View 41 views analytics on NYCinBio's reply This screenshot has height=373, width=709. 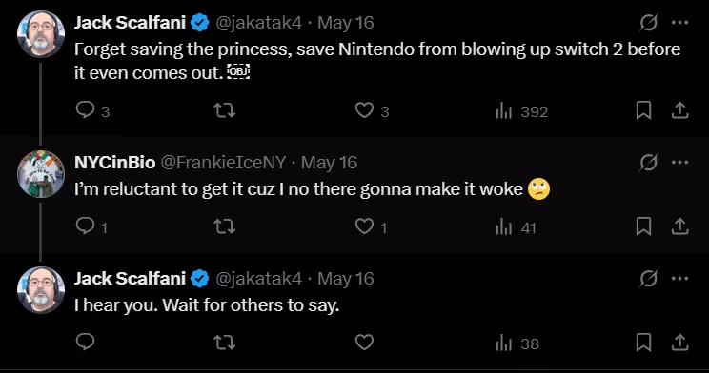click(516, 227)
